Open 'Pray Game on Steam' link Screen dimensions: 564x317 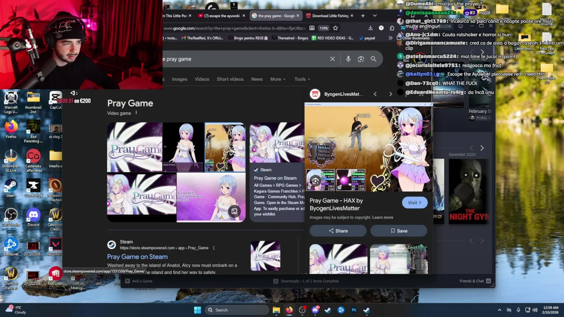point(137,257)
